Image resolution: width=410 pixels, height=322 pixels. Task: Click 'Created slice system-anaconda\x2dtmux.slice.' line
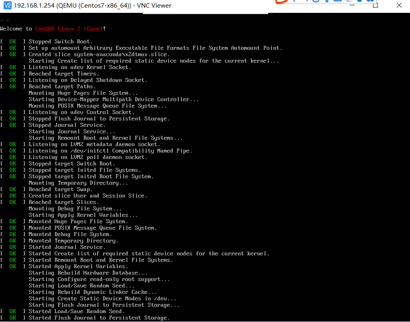(x=99, y=54)
